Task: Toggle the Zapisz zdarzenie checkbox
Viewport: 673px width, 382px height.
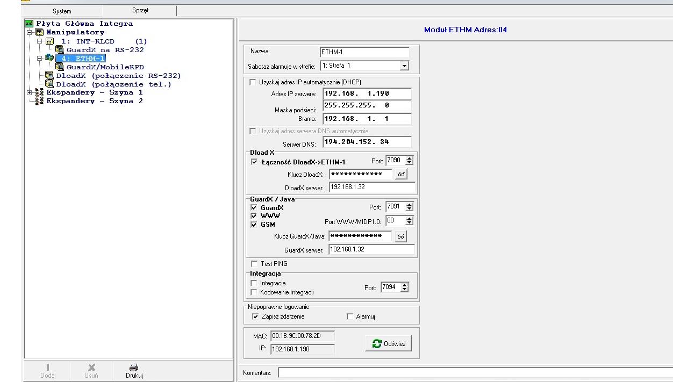Action: pyautogui.click(x=255, y=316)
